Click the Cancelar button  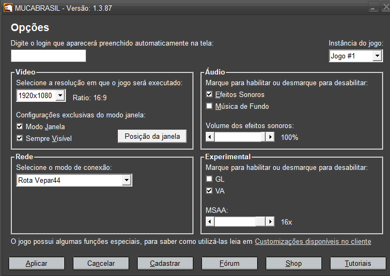pyautogui.click(x=101, y=263)
